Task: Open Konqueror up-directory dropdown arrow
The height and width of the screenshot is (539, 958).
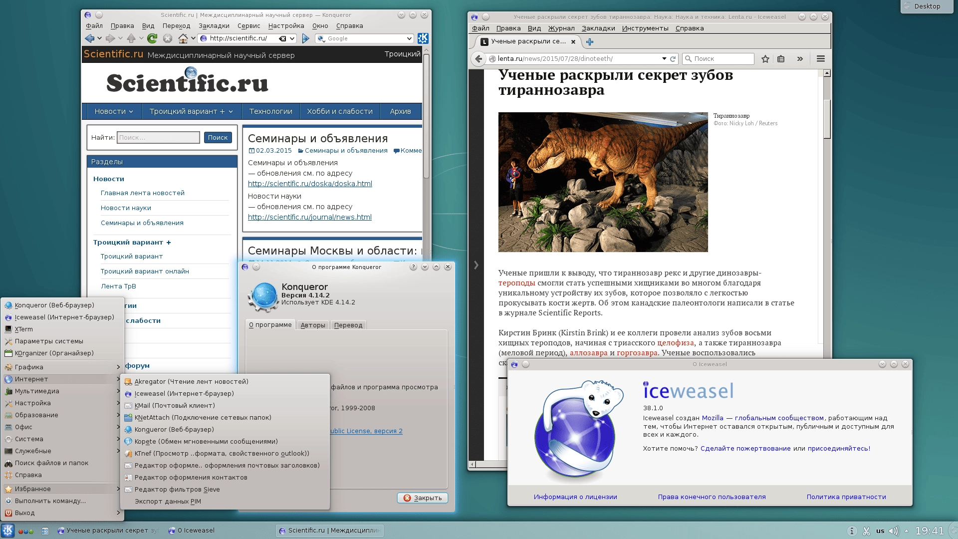Action: [141, 38]
